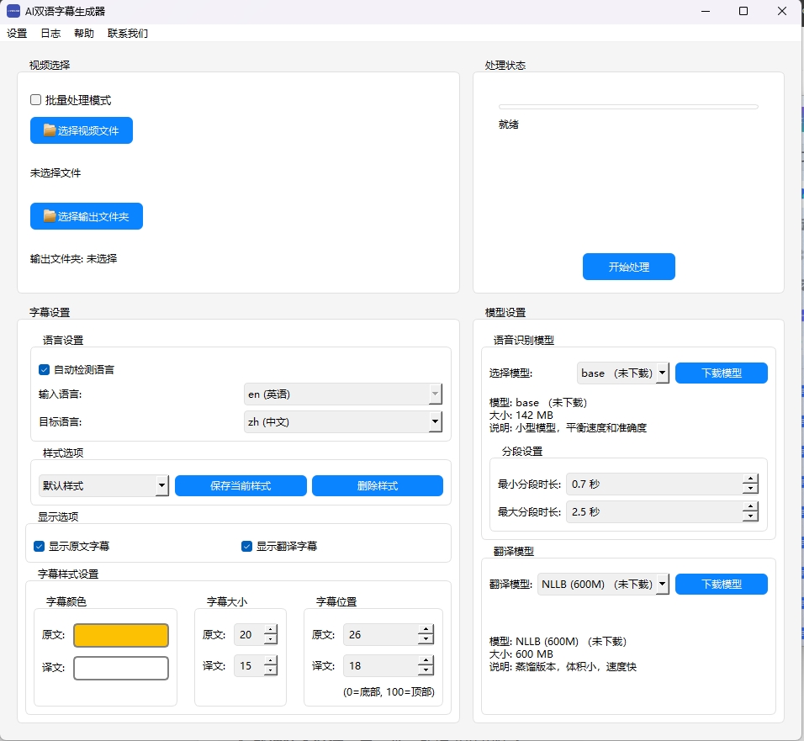Click 下载模型 beside the speech recognition model
Screen dimensions: 804x741
click(721, 373)
